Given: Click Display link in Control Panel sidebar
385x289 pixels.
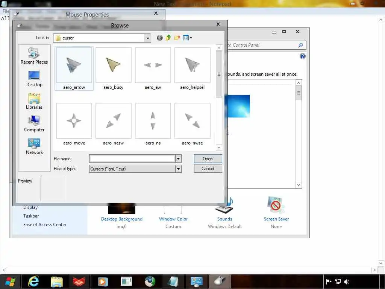Looking at the screenshot, I should click(x=30, y=207).
